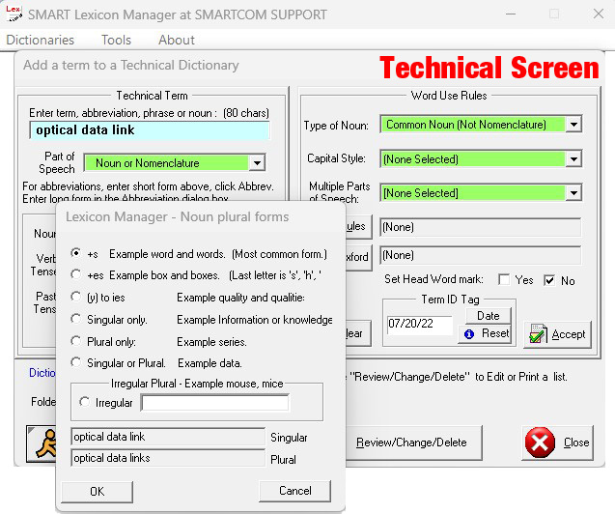Click the Close button label
The width and height of the screenshot is (615, 514).
[x=576, y=443]
